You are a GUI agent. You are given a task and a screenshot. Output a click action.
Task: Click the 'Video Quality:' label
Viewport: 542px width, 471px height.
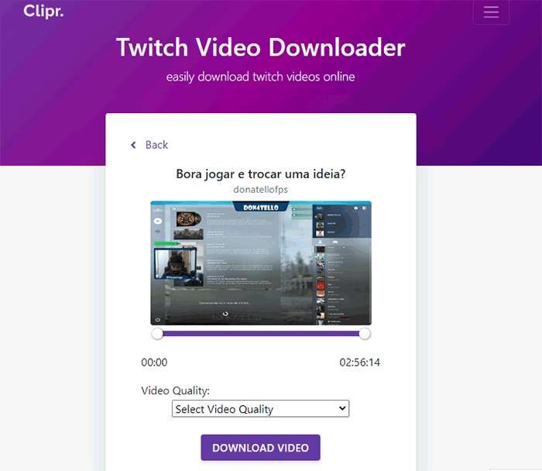[175, 390]
